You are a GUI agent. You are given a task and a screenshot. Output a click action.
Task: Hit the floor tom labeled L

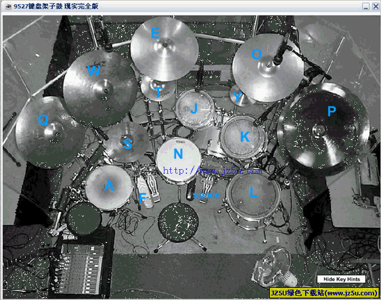[254, 195]
